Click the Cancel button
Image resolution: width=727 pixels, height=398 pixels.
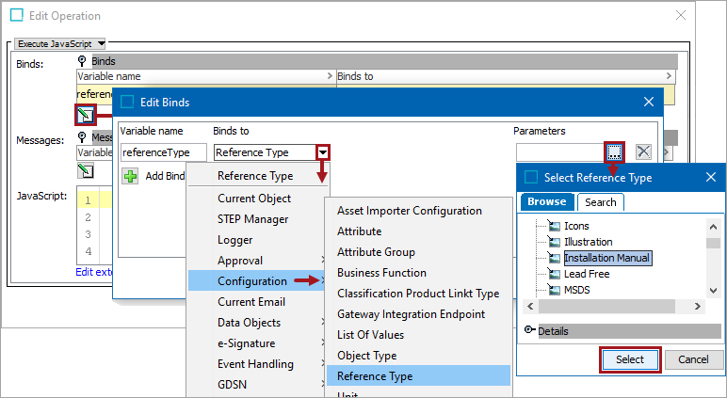(x=693, y=359)
